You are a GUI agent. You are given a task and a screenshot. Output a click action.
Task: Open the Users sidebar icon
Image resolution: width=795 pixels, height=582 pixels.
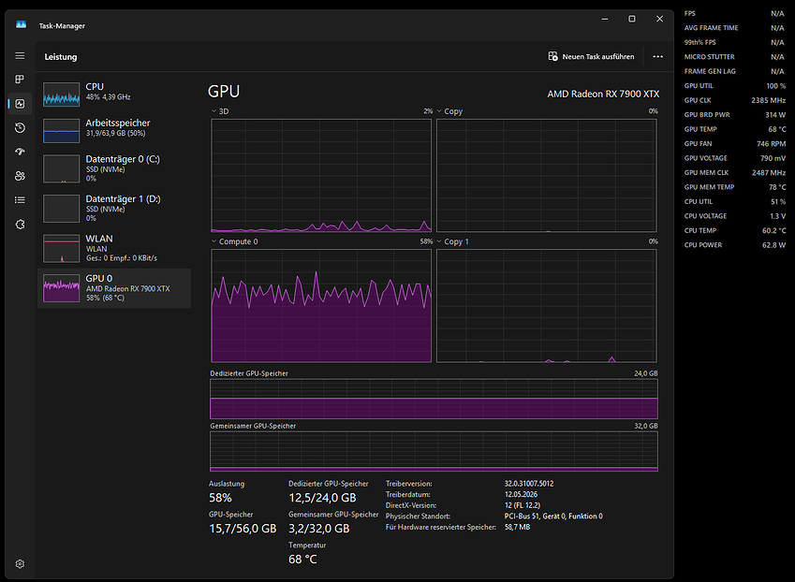tap(20, 176)
